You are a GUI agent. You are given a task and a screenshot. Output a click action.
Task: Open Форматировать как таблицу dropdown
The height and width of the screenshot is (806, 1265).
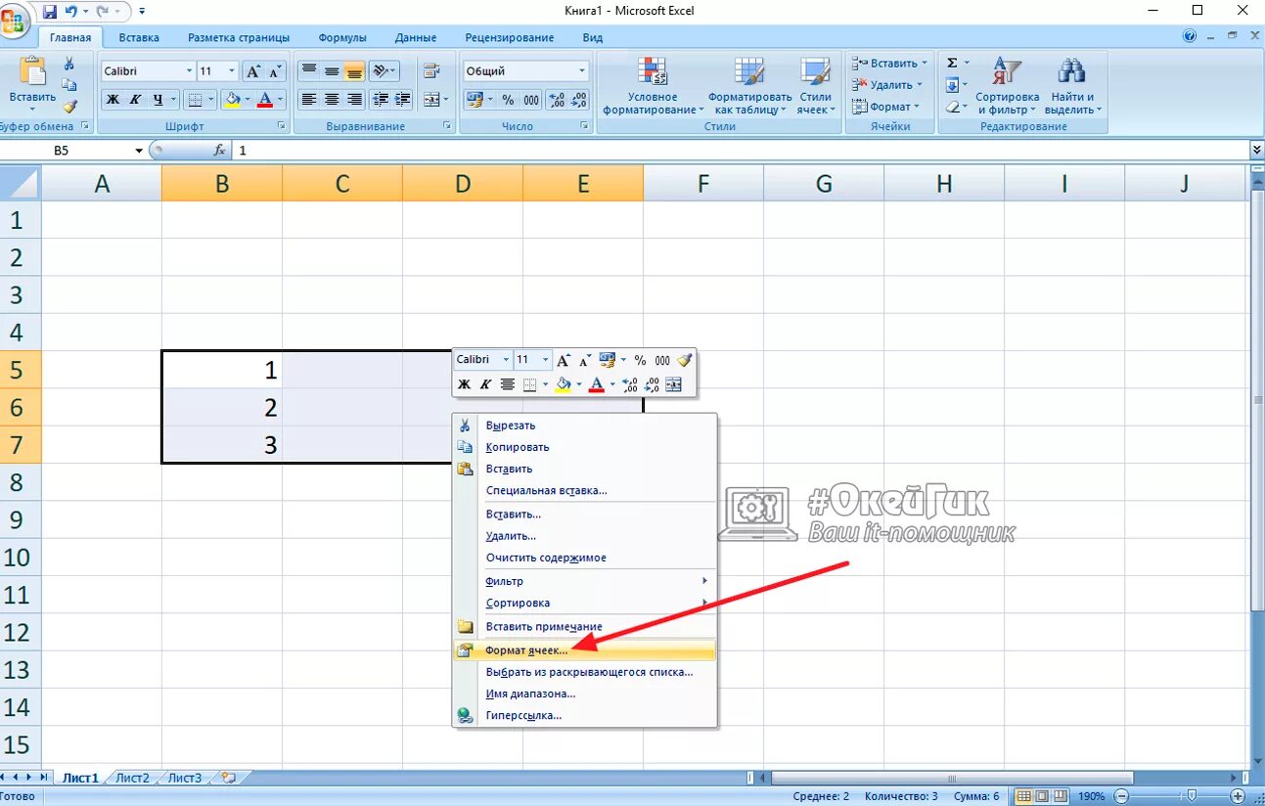[749, 85]
